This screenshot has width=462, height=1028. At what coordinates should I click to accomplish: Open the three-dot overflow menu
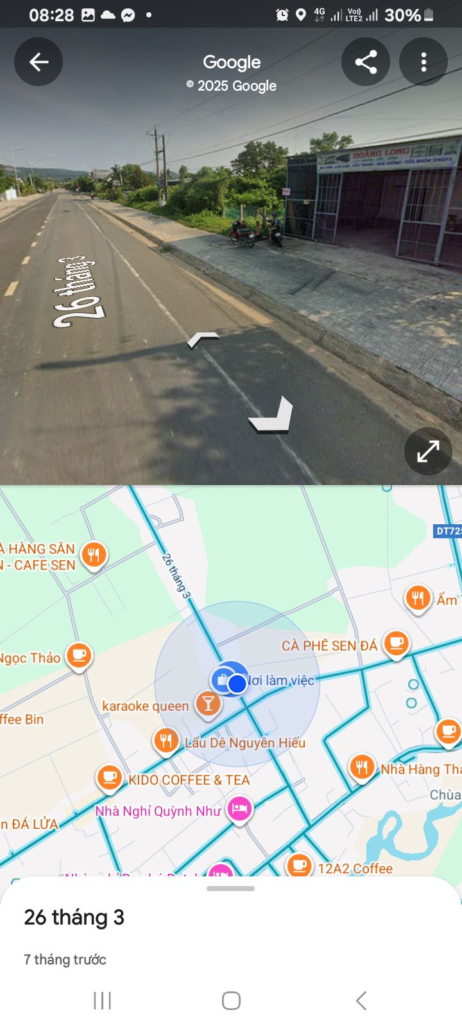coord(424,62)
